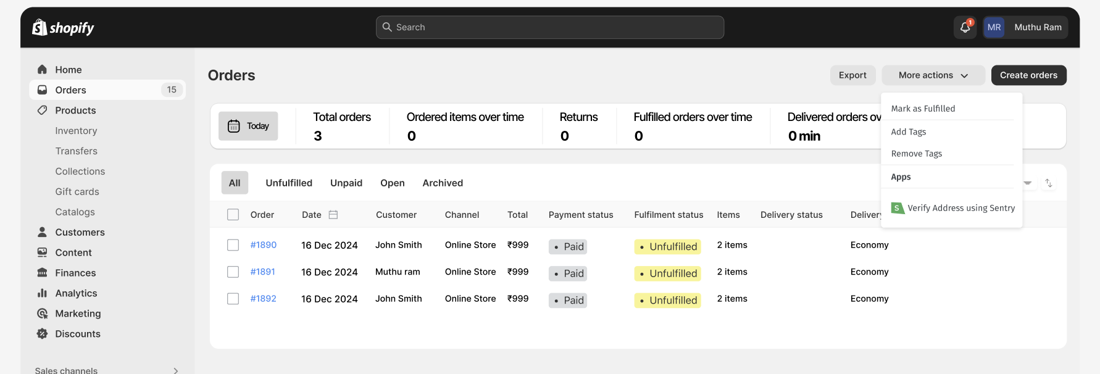Click the Home icon in sidebar
Image resolution: width=1100 pixels, height=374 pixels.
(42, 70)
